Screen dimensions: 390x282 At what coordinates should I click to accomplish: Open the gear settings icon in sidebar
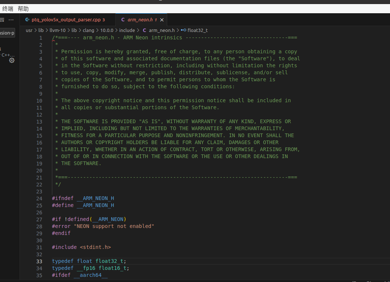pyautogui.click(x=12, y=60)
